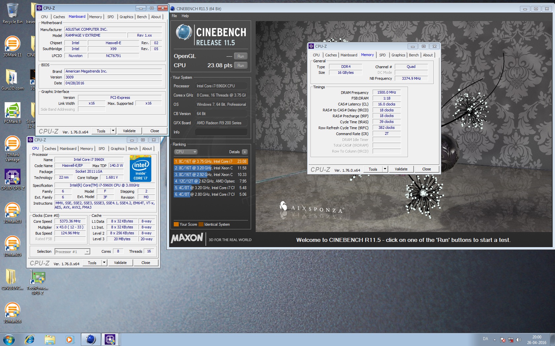Open Help menu in Cinebench
The height and width of the screenshot is (346, 555).
185,16
